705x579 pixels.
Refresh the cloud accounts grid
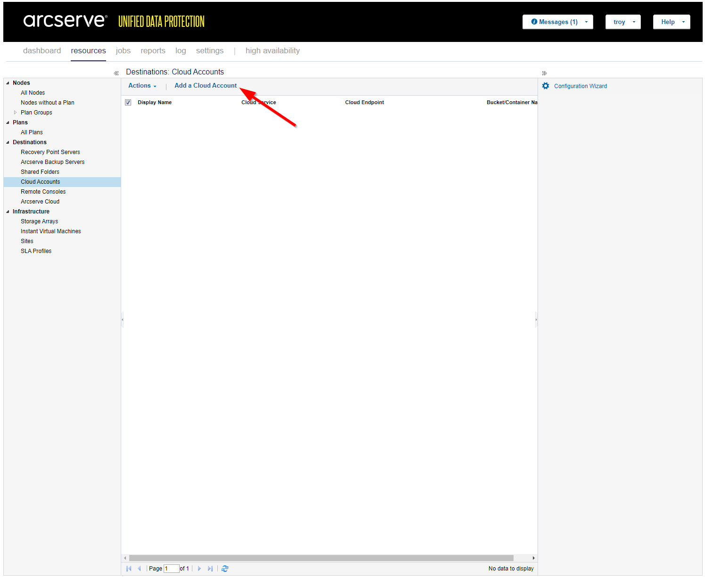[x=225, y=569]
